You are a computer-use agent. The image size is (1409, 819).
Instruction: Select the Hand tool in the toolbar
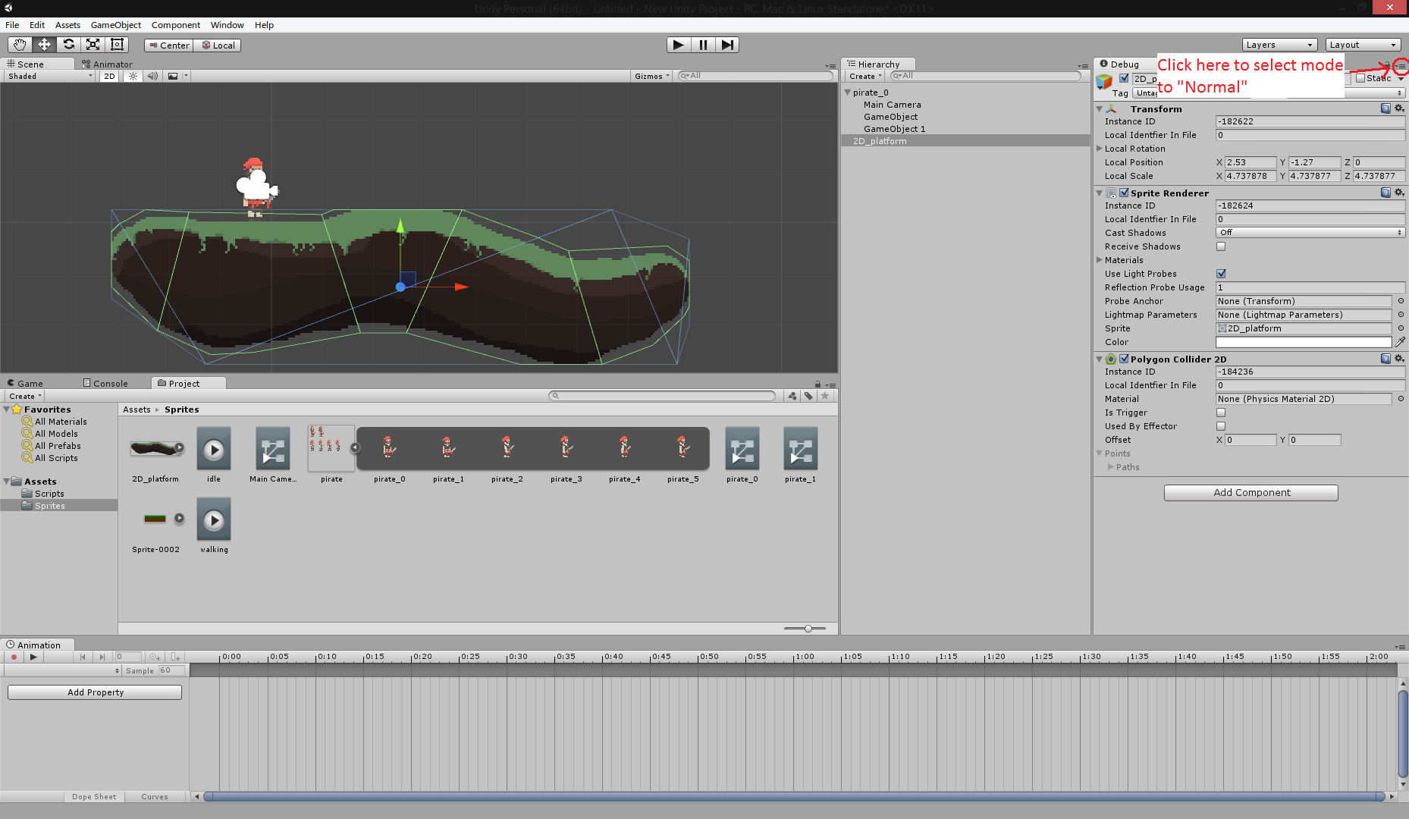[x=20, y=45]
